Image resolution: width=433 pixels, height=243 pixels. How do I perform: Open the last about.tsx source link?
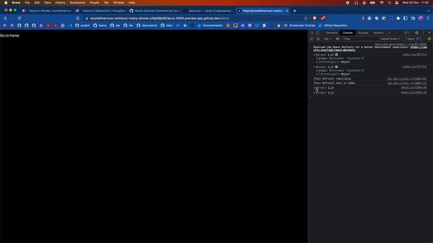[x=413, y=92]
